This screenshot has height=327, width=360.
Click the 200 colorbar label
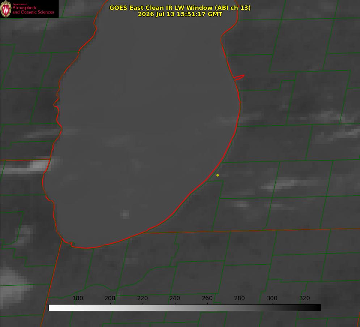coord(110,298)
